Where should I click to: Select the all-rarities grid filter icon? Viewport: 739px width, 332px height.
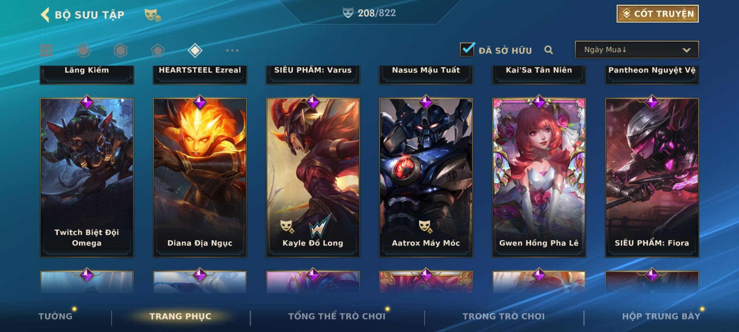point(46,50)
